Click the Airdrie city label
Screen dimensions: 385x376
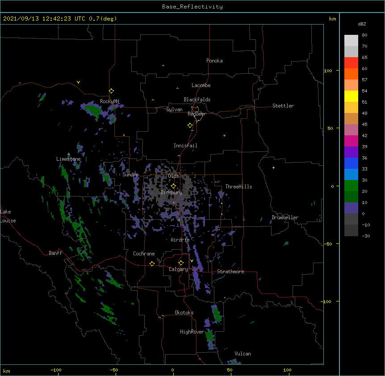point(180,240)
